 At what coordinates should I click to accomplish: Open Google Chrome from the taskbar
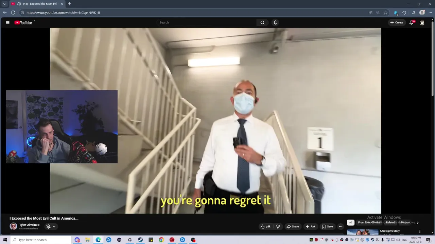[x=161, y=240]
